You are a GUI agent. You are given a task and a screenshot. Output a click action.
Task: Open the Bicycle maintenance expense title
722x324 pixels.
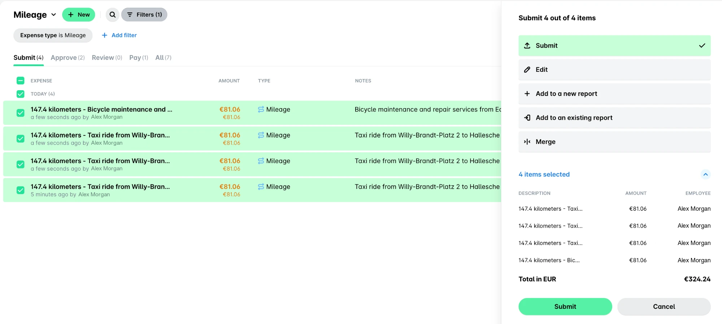click(101, 109)
